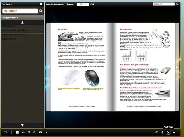Click the page number box showing 10-11
Image resolution: width=184 pixels, height=137 pixels.
(x=83, y=4)
